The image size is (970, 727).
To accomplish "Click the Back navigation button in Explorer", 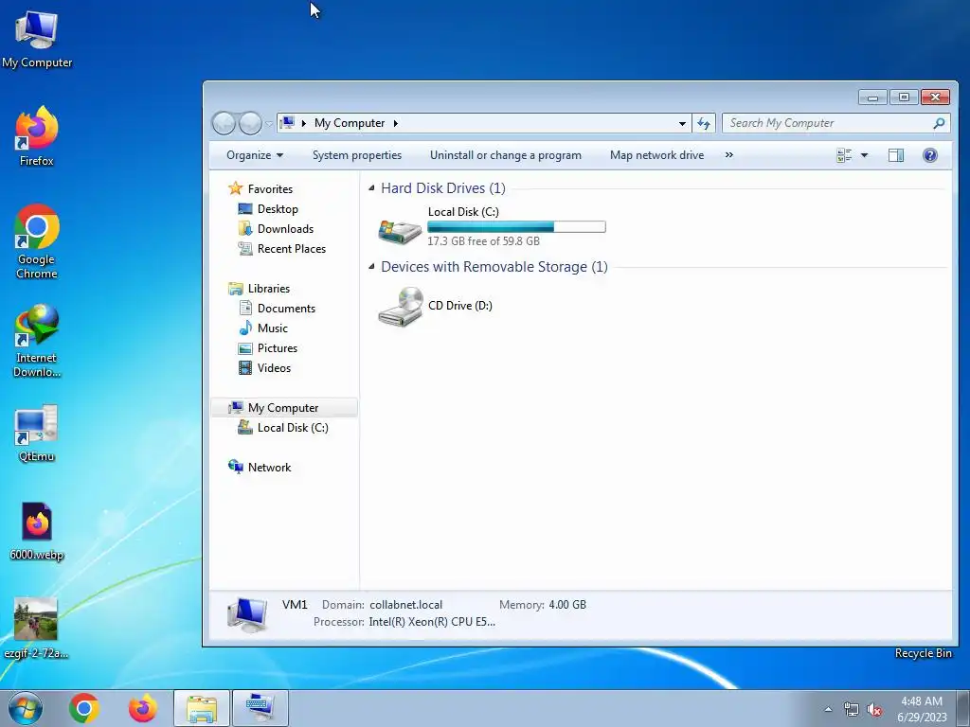I will tap(224, 123).
